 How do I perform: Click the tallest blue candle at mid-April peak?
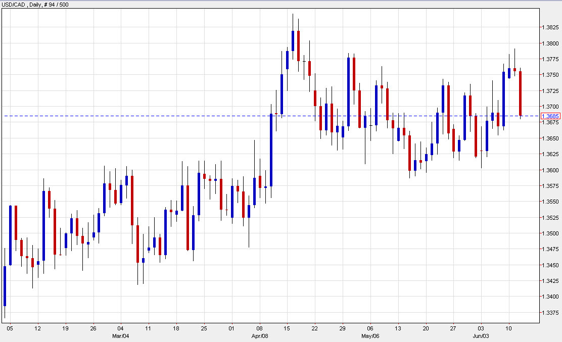[x=293, y=40]
